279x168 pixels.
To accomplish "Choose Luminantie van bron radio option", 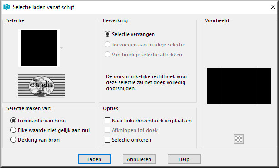I will (13, 121).
